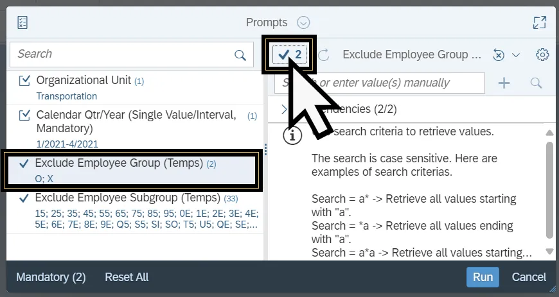Click the info panel vertical scrollbar
The height and width of the screenshot is (297, 559).
(549, 189)
